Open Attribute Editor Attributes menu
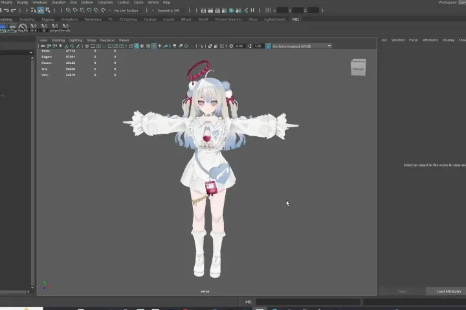 point(430,40)
